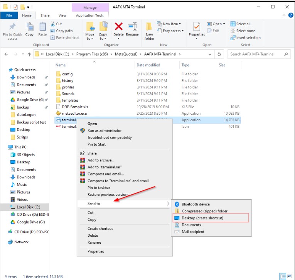Select Mail recipient in Send to submenu
This screenshot has height=280, width=295.
click(193, 232)
